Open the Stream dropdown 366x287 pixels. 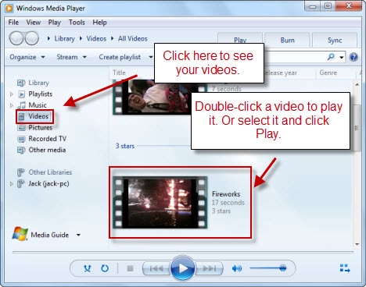point(71,57)
